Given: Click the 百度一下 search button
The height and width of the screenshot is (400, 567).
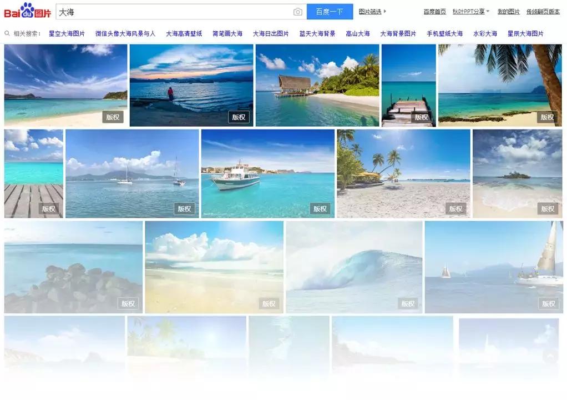Looking at the screenshot, I should coord(330,12).
